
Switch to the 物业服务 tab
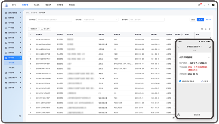37,5
